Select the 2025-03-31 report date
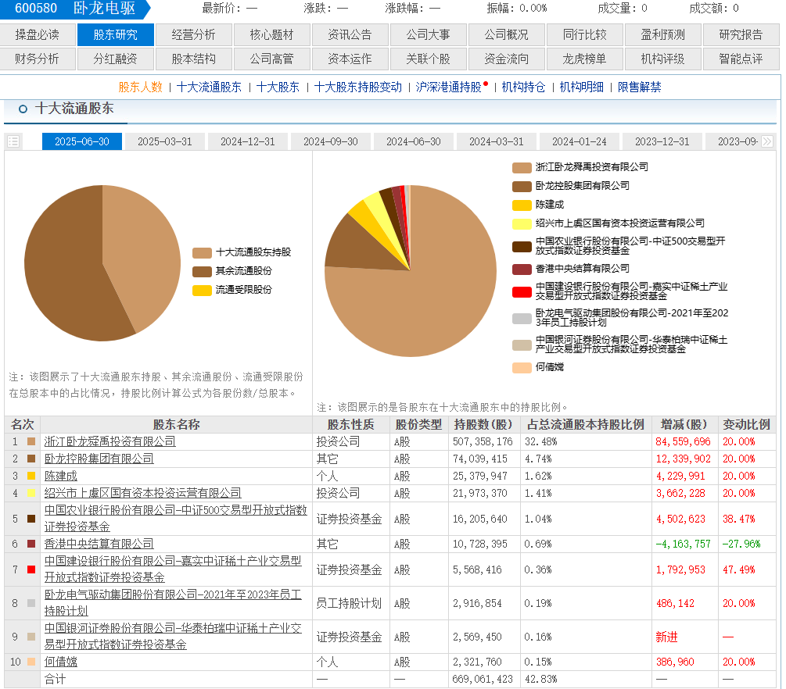786x689 pixels. coord(165,141)
